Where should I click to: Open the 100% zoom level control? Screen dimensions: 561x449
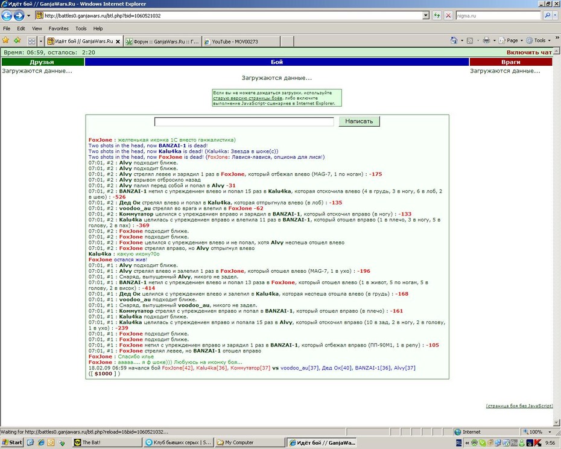(x=537, y=432)
